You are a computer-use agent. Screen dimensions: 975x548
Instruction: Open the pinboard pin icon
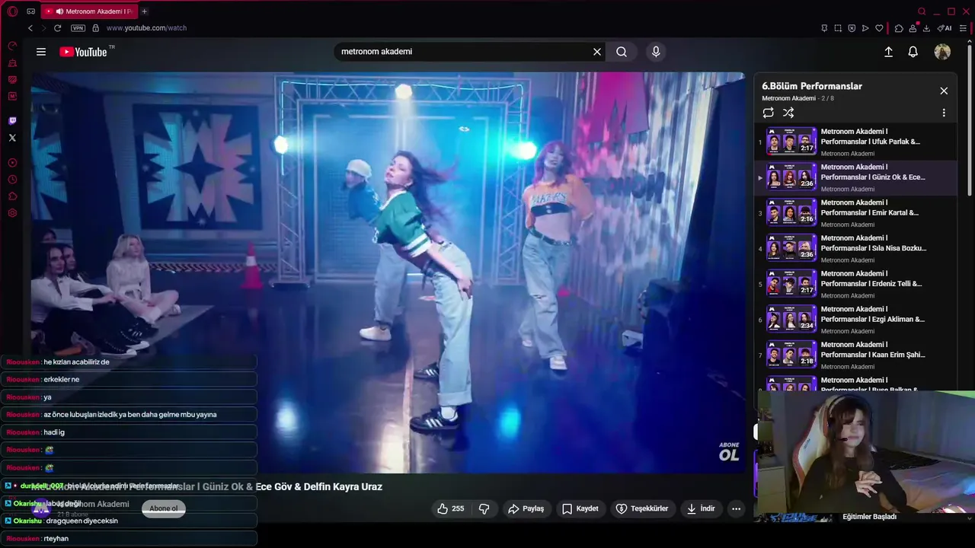tap(824, 28)
